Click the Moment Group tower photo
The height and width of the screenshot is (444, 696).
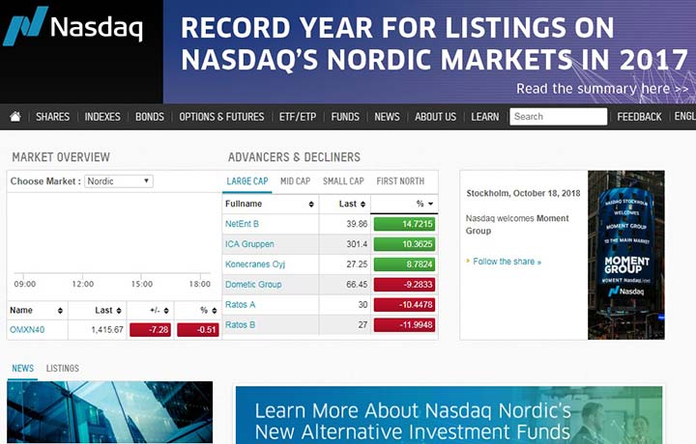pos(625,255)
